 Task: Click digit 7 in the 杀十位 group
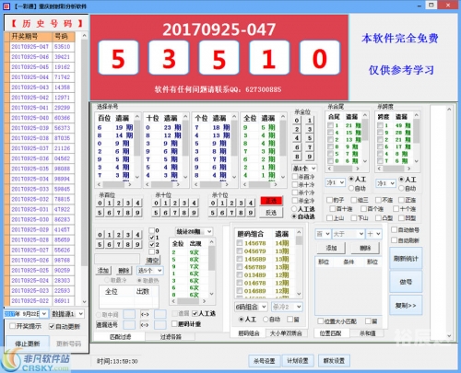pos(175,213)
